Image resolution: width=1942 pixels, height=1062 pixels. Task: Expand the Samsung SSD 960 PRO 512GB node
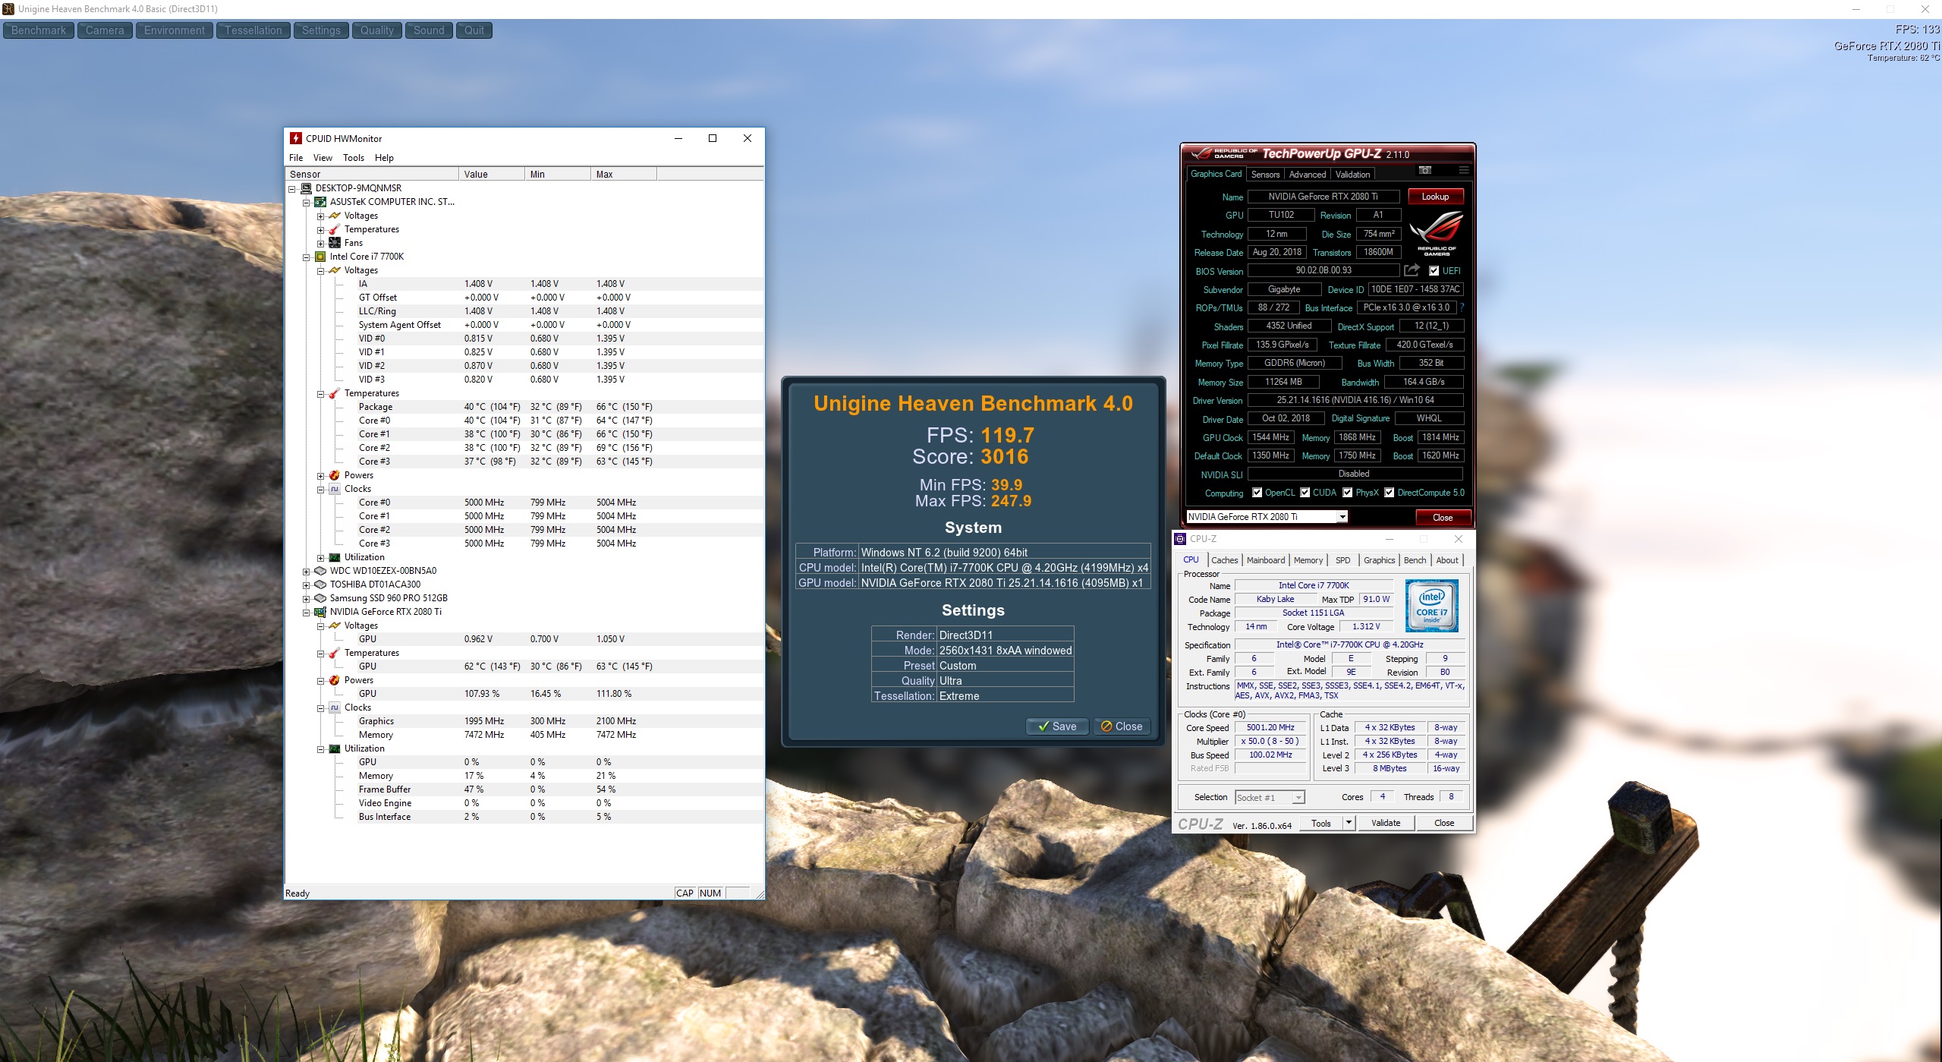(x=306, y=598)
